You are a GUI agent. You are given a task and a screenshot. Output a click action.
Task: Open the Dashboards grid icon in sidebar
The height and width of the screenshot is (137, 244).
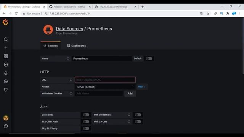point(6,56)
